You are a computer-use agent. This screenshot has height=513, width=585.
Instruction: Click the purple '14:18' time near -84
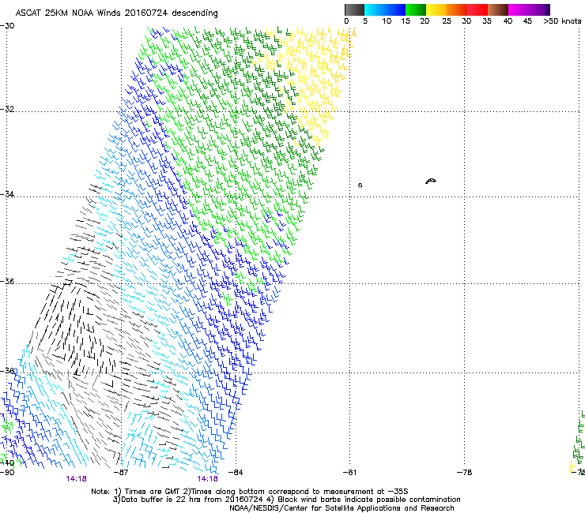pos(207,479)
